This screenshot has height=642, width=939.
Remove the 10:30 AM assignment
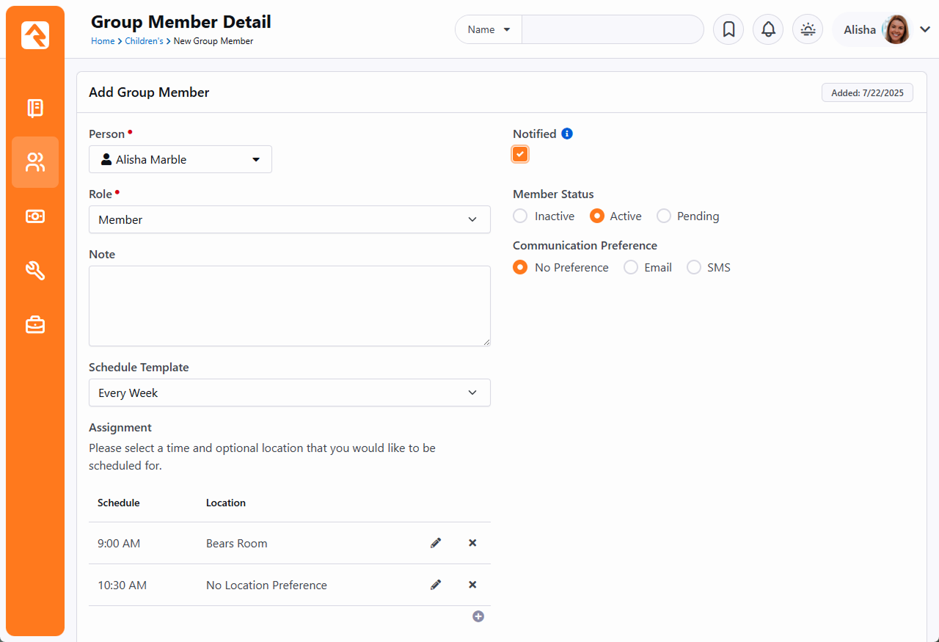[472, 585]
